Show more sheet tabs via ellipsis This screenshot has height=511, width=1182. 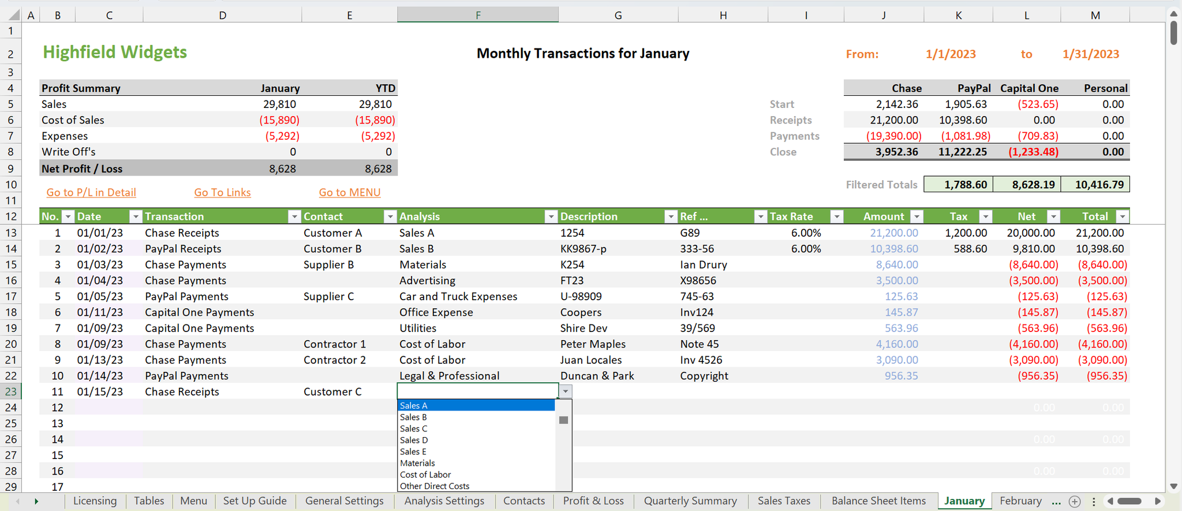pos(1056,501)
